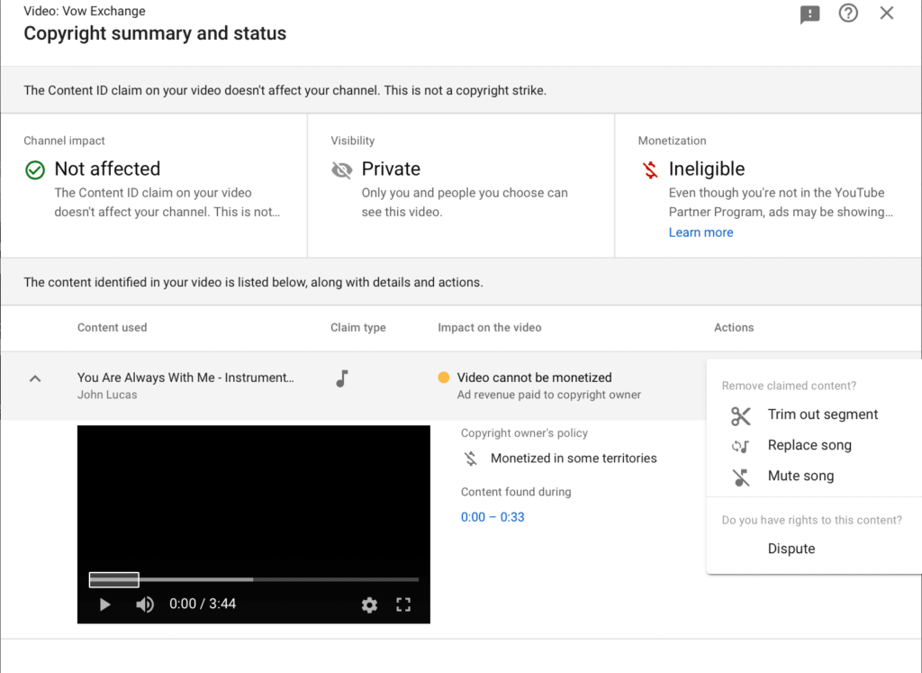Play the claimed video preview
Image resolution: width=922 pixels, height=673 pixels.
pyautogui.click(x=105, y=605)
